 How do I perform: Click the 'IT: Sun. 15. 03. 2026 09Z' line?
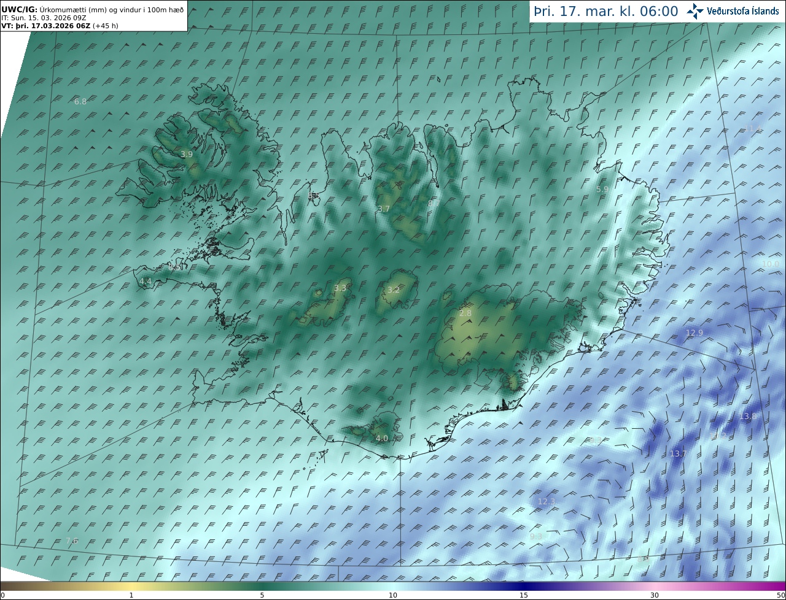point(44,18)
